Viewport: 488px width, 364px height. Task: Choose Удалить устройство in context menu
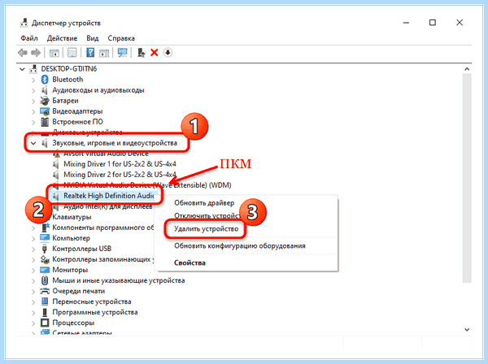click(206, 229)
